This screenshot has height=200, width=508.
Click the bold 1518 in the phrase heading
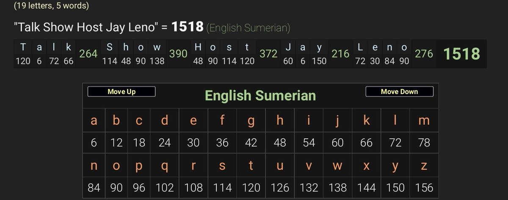[x=188, y=27]
